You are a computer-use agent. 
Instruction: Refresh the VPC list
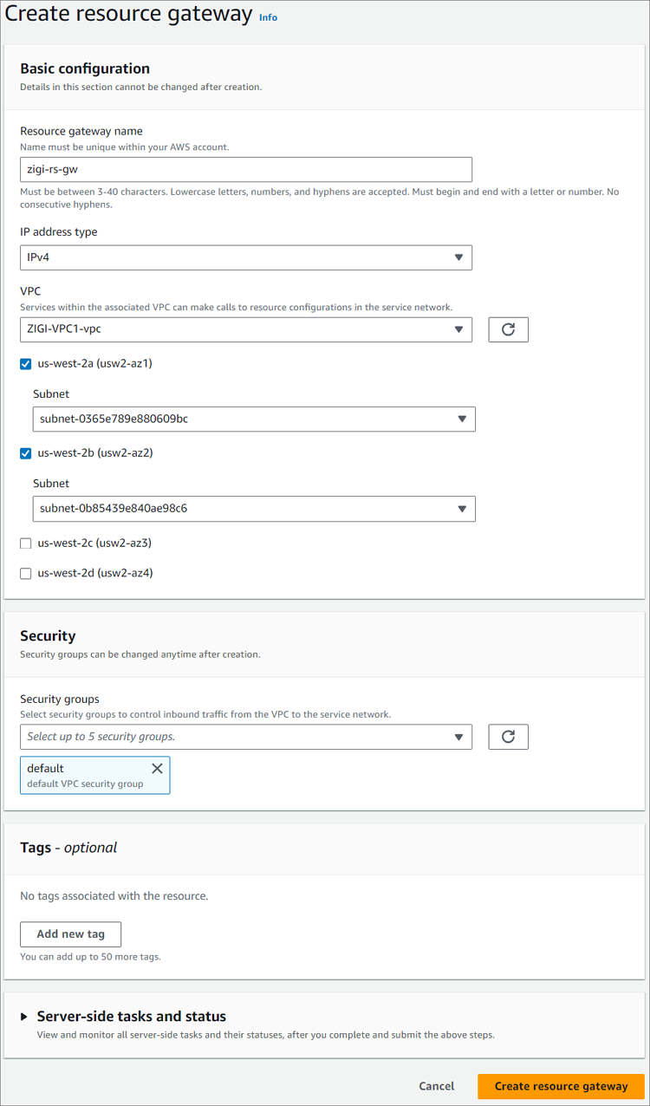[508, 329]
